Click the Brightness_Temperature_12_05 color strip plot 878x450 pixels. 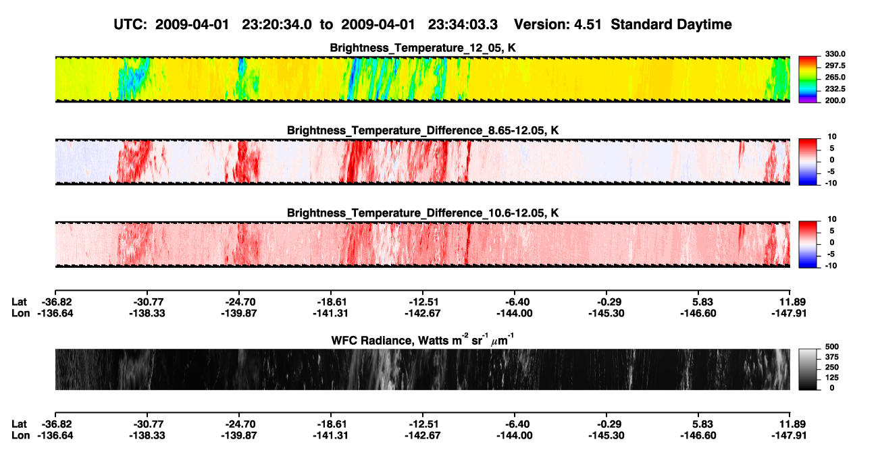(422, 79)
